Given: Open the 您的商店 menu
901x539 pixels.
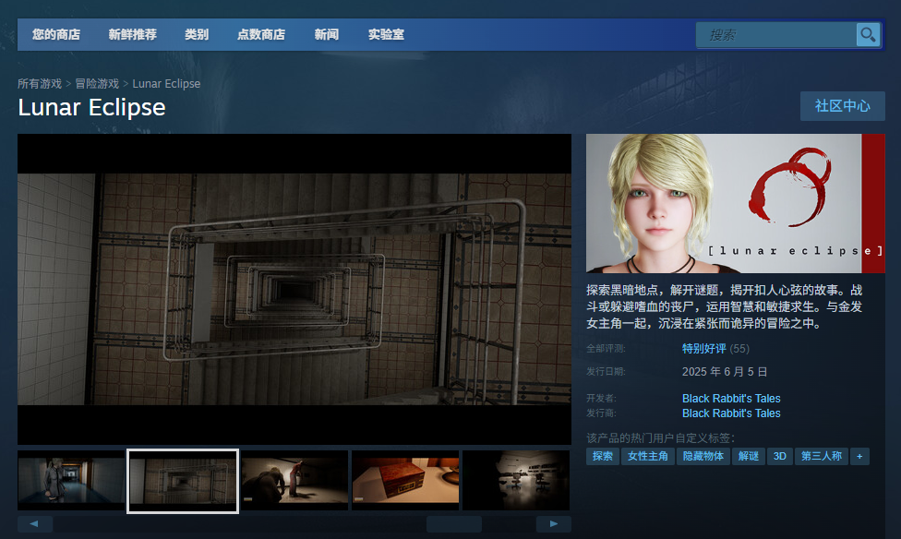Looking at the screenshot, I should pyautogui.click(x=55, y=35).
